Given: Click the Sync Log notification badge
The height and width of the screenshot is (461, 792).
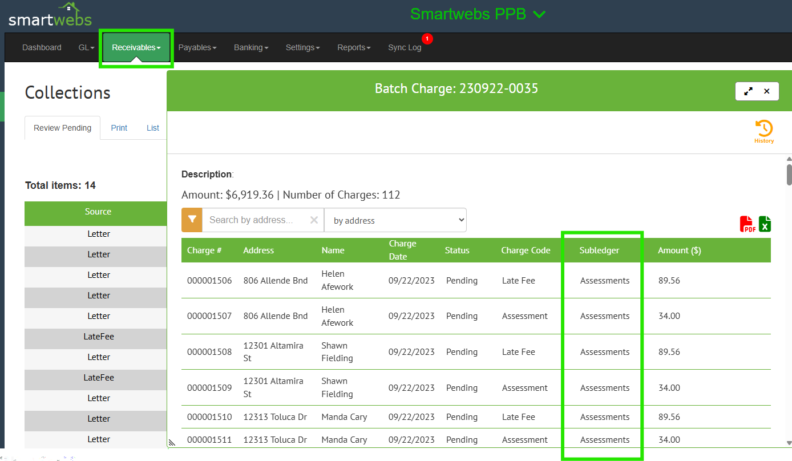Looking at the screenshot, I should [x=427, y=39].
